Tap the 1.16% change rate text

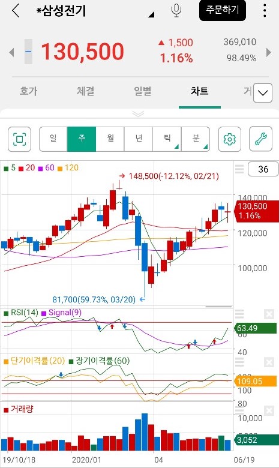tap(176, 58)
